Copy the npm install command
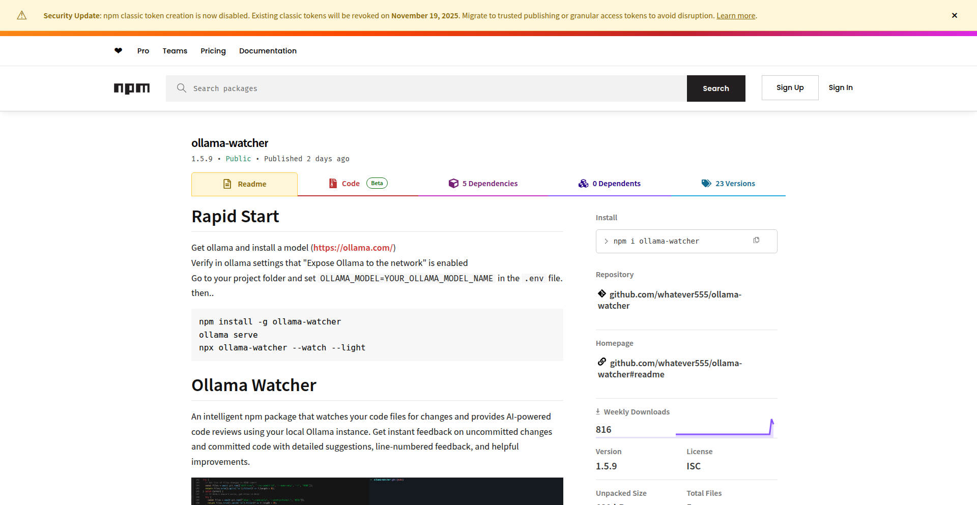The height and width of the screenshot is (505, 977). [757, 240]
